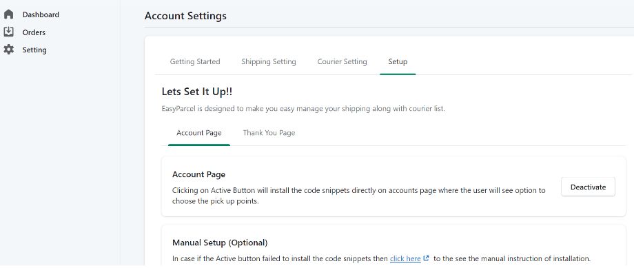Click the Orders inbox icon
Viewport: 634px width, 268px height.
click(8, 32)
